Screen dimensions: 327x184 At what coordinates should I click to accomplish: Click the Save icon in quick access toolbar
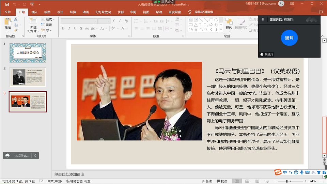click(x=7, y=4)
